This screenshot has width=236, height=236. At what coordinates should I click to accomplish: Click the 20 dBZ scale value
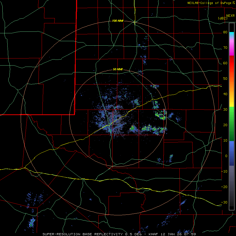pos(225,125)
